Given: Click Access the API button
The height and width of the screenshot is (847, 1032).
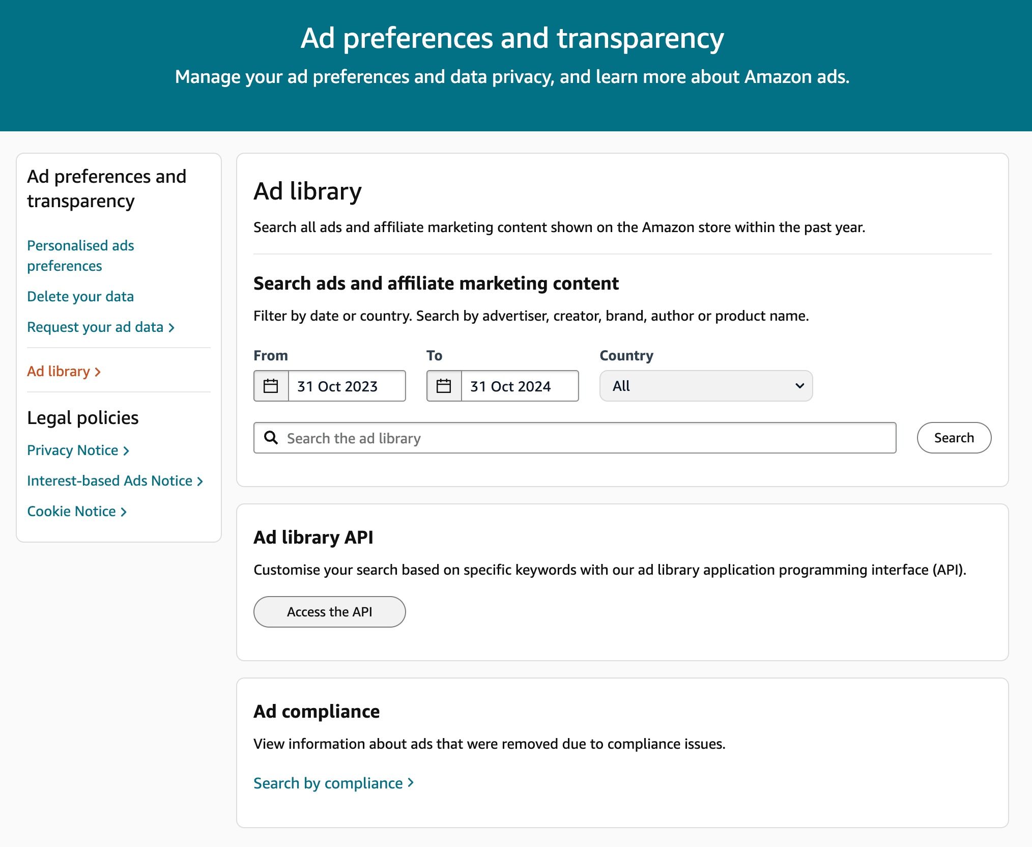Looking at the screenshot, I should click(329, 611).
